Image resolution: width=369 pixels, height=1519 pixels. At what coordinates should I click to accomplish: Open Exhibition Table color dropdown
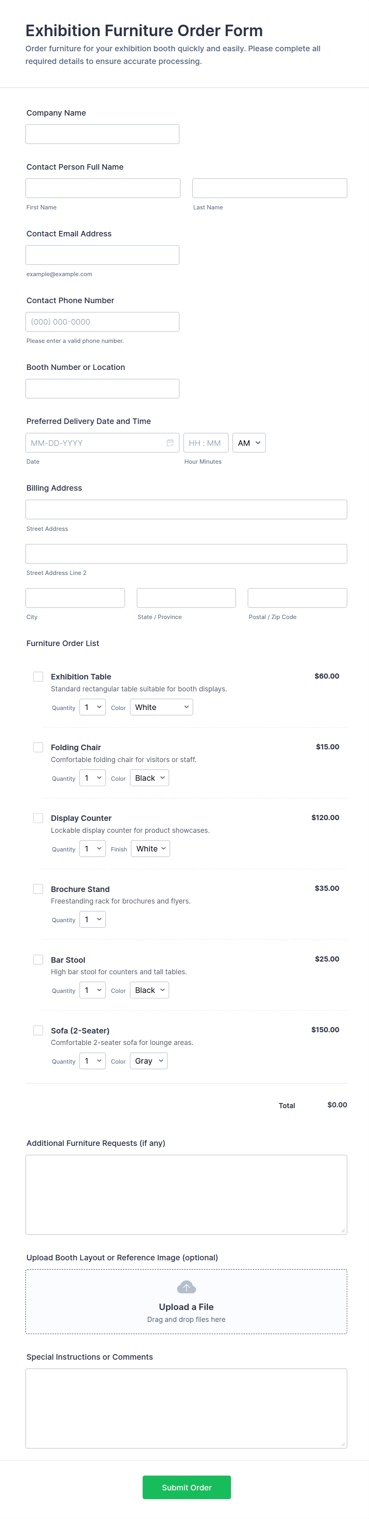pyautogui.click(x=161, y=707)
